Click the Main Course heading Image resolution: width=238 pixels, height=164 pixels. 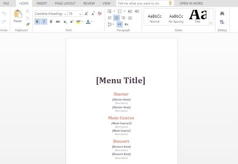tap(121, 118)
